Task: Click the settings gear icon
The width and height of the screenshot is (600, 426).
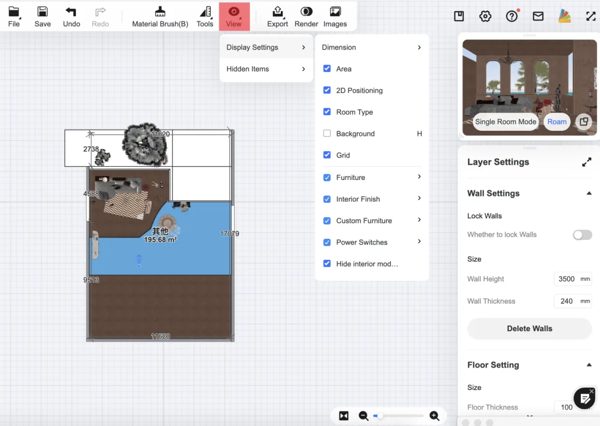Action: click(485, 16)
